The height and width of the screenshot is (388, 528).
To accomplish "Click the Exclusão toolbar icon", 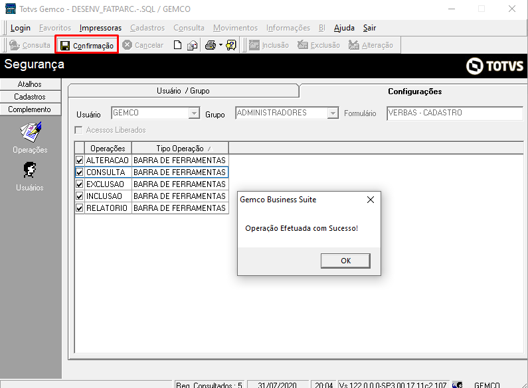I will pos(303,45).
